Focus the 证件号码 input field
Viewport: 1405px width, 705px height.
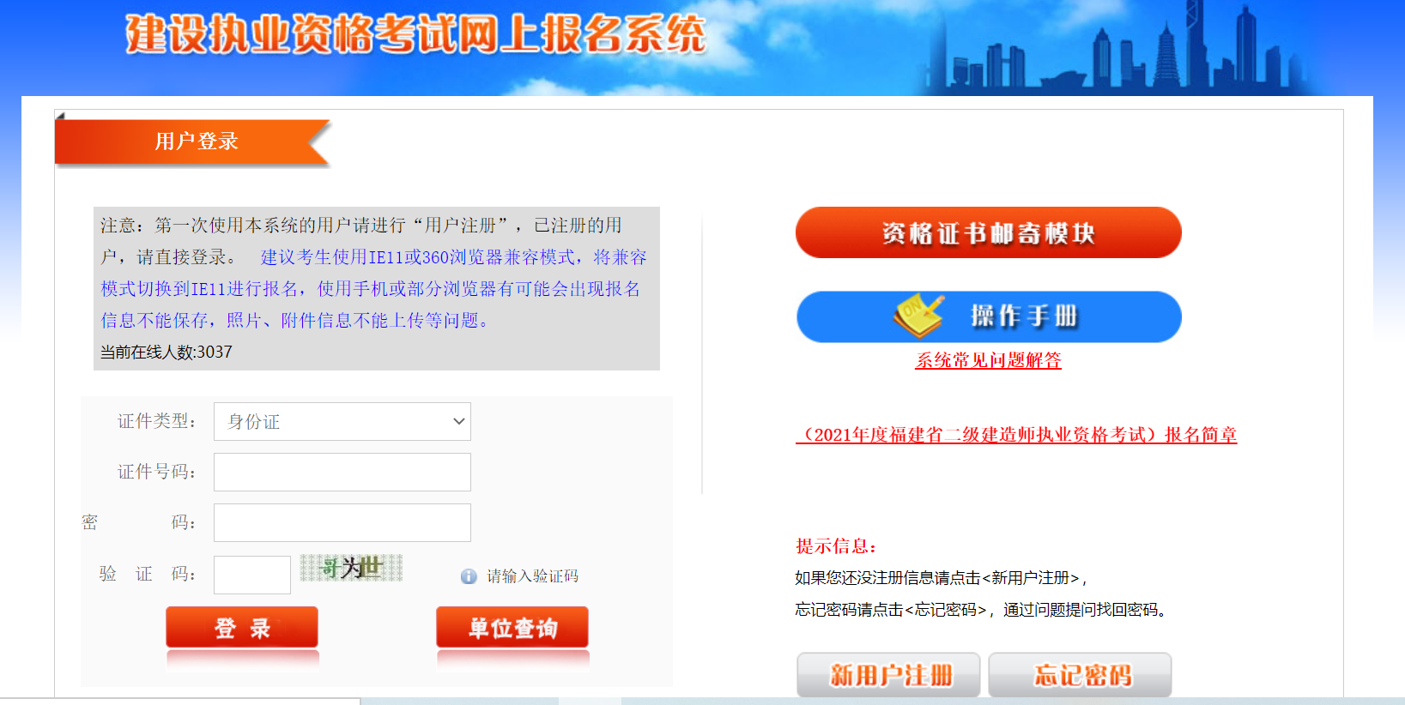pos(342,472)
